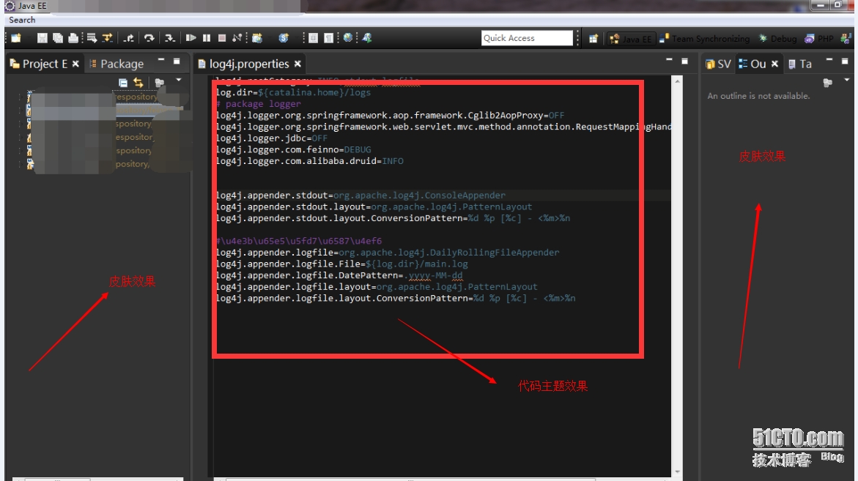The height and width of the screenshot is (481, 858).
Task: Close the log4j.properties editor tab
Action: [x=297, y=64]
